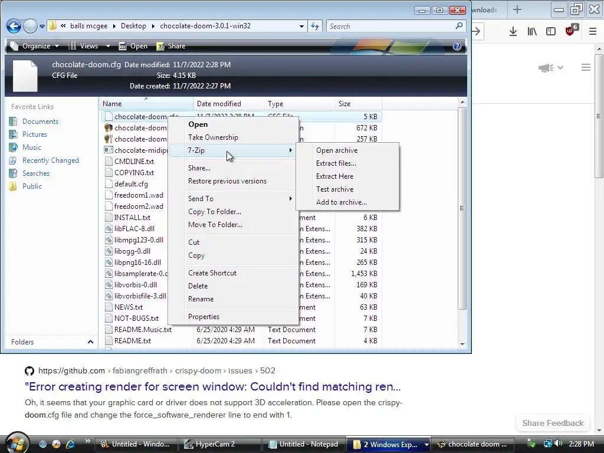Open recent pages dropdown next to Forward
This screenshot has width=604, height=453.
tap(42, 27)
